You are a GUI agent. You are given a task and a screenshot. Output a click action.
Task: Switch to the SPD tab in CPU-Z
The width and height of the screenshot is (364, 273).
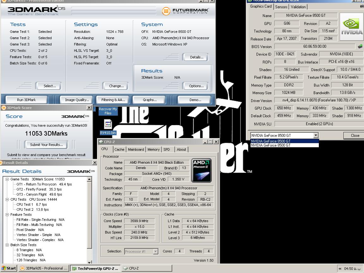click(x=167, y=149)
